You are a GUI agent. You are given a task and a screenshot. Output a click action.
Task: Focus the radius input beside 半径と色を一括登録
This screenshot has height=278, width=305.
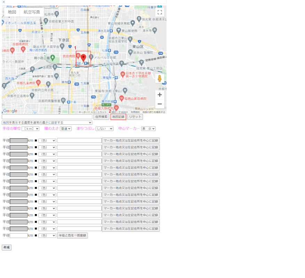coord(19,235)
